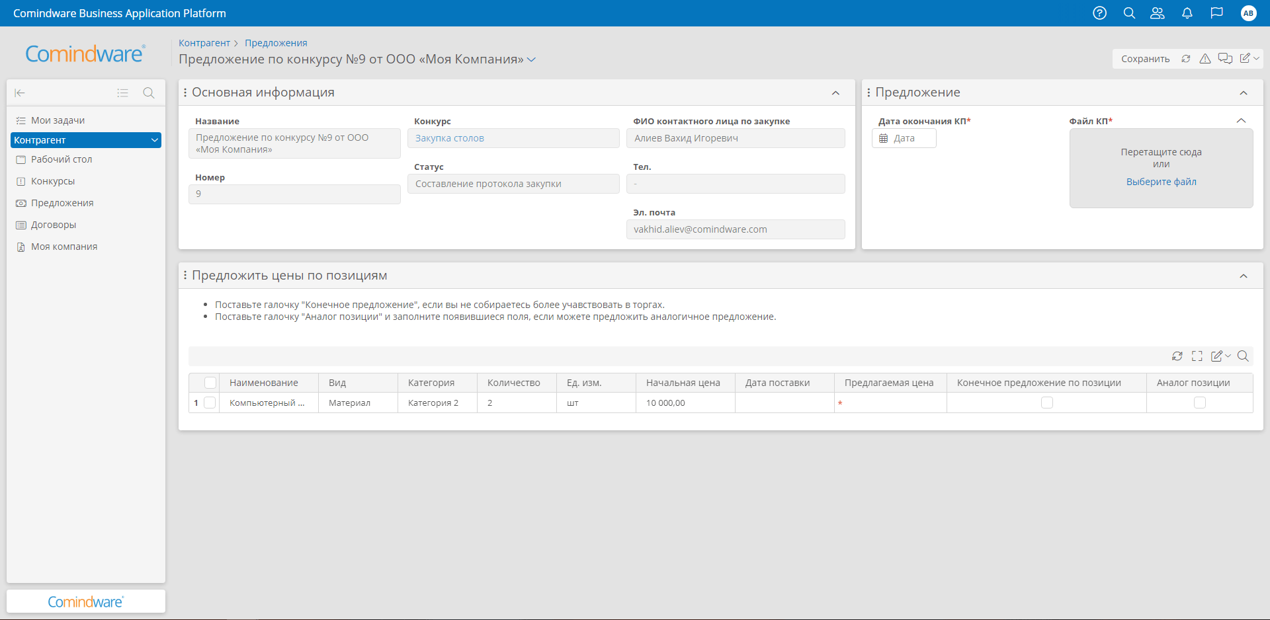Open Конкурсы in navigation
This screenshot has width=1270, height=620.
point(53,181)
